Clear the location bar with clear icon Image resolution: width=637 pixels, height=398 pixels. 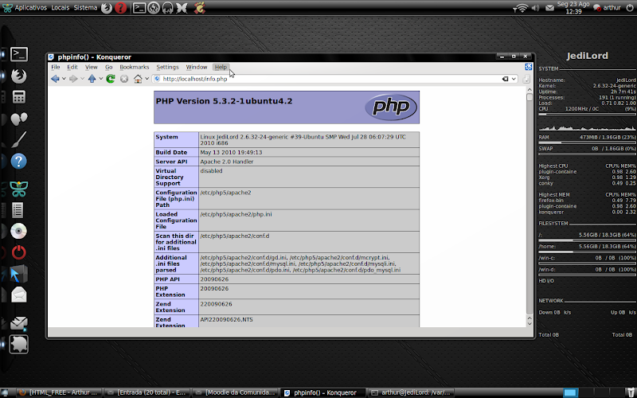click(x=505, y=79)
